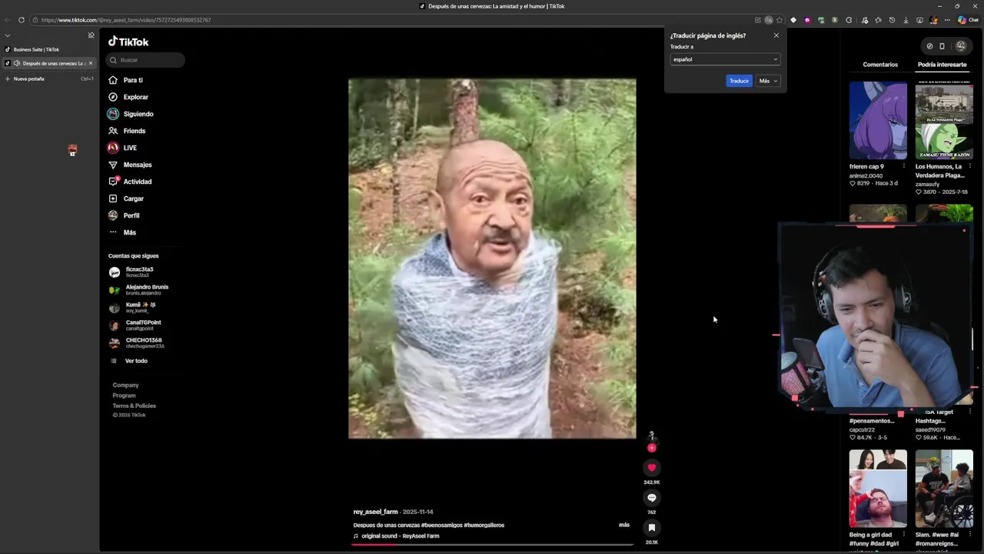Add this page to favorites star
This screenshot has width=984, height=554.
coord(779,20)
